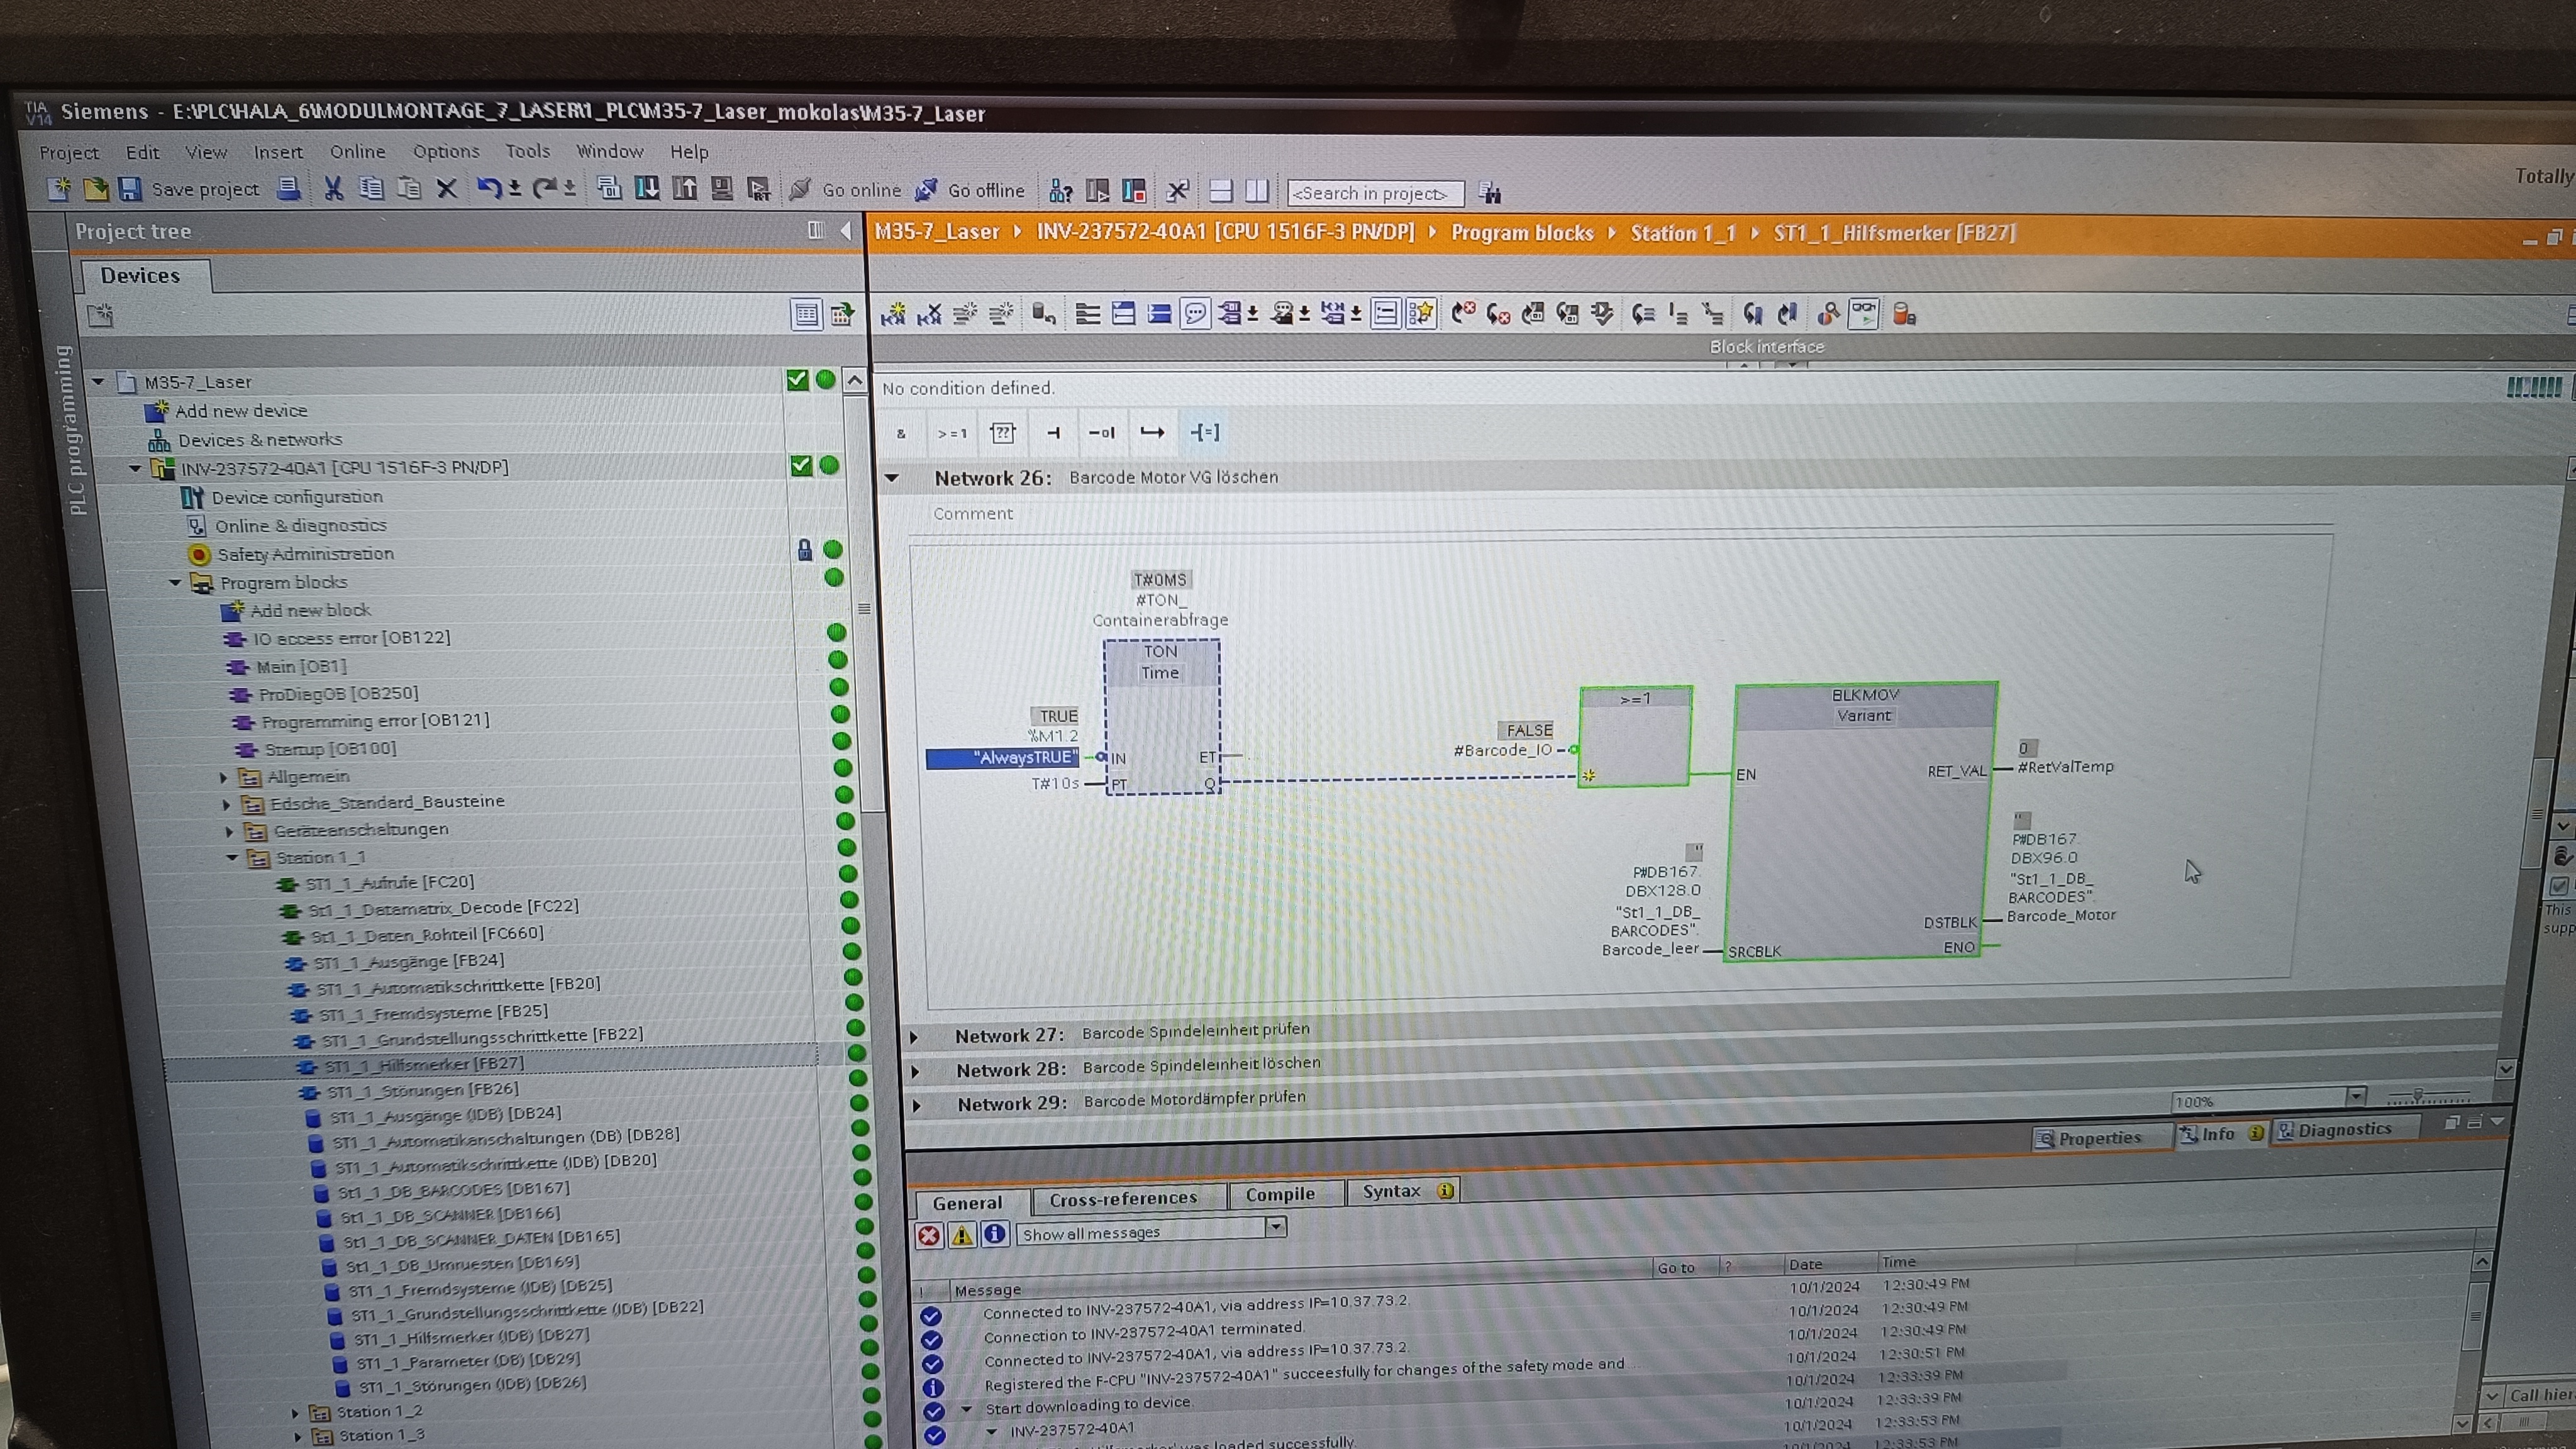Insert empty box from favorites bar
2576x1449 pixels.
coord(1002,433)
